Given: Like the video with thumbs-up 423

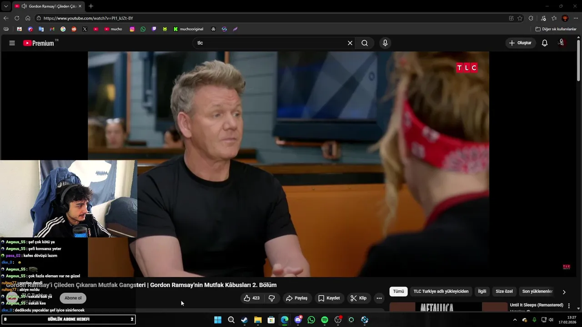Looking at the screenshot, I should click(x=251, y=298).
